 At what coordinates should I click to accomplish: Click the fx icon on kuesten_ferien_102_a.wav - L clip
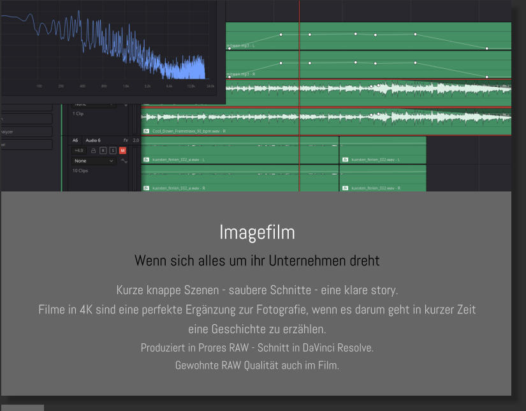147,160
